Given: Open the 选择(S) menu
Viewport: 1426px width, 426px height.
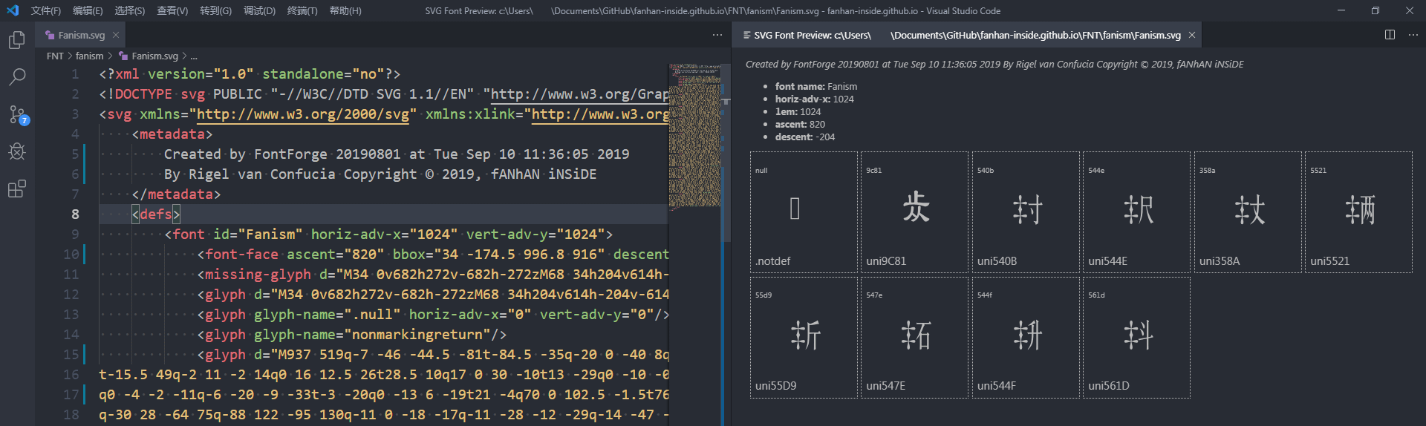Looking at the screenshot, I should coord(130,10).
